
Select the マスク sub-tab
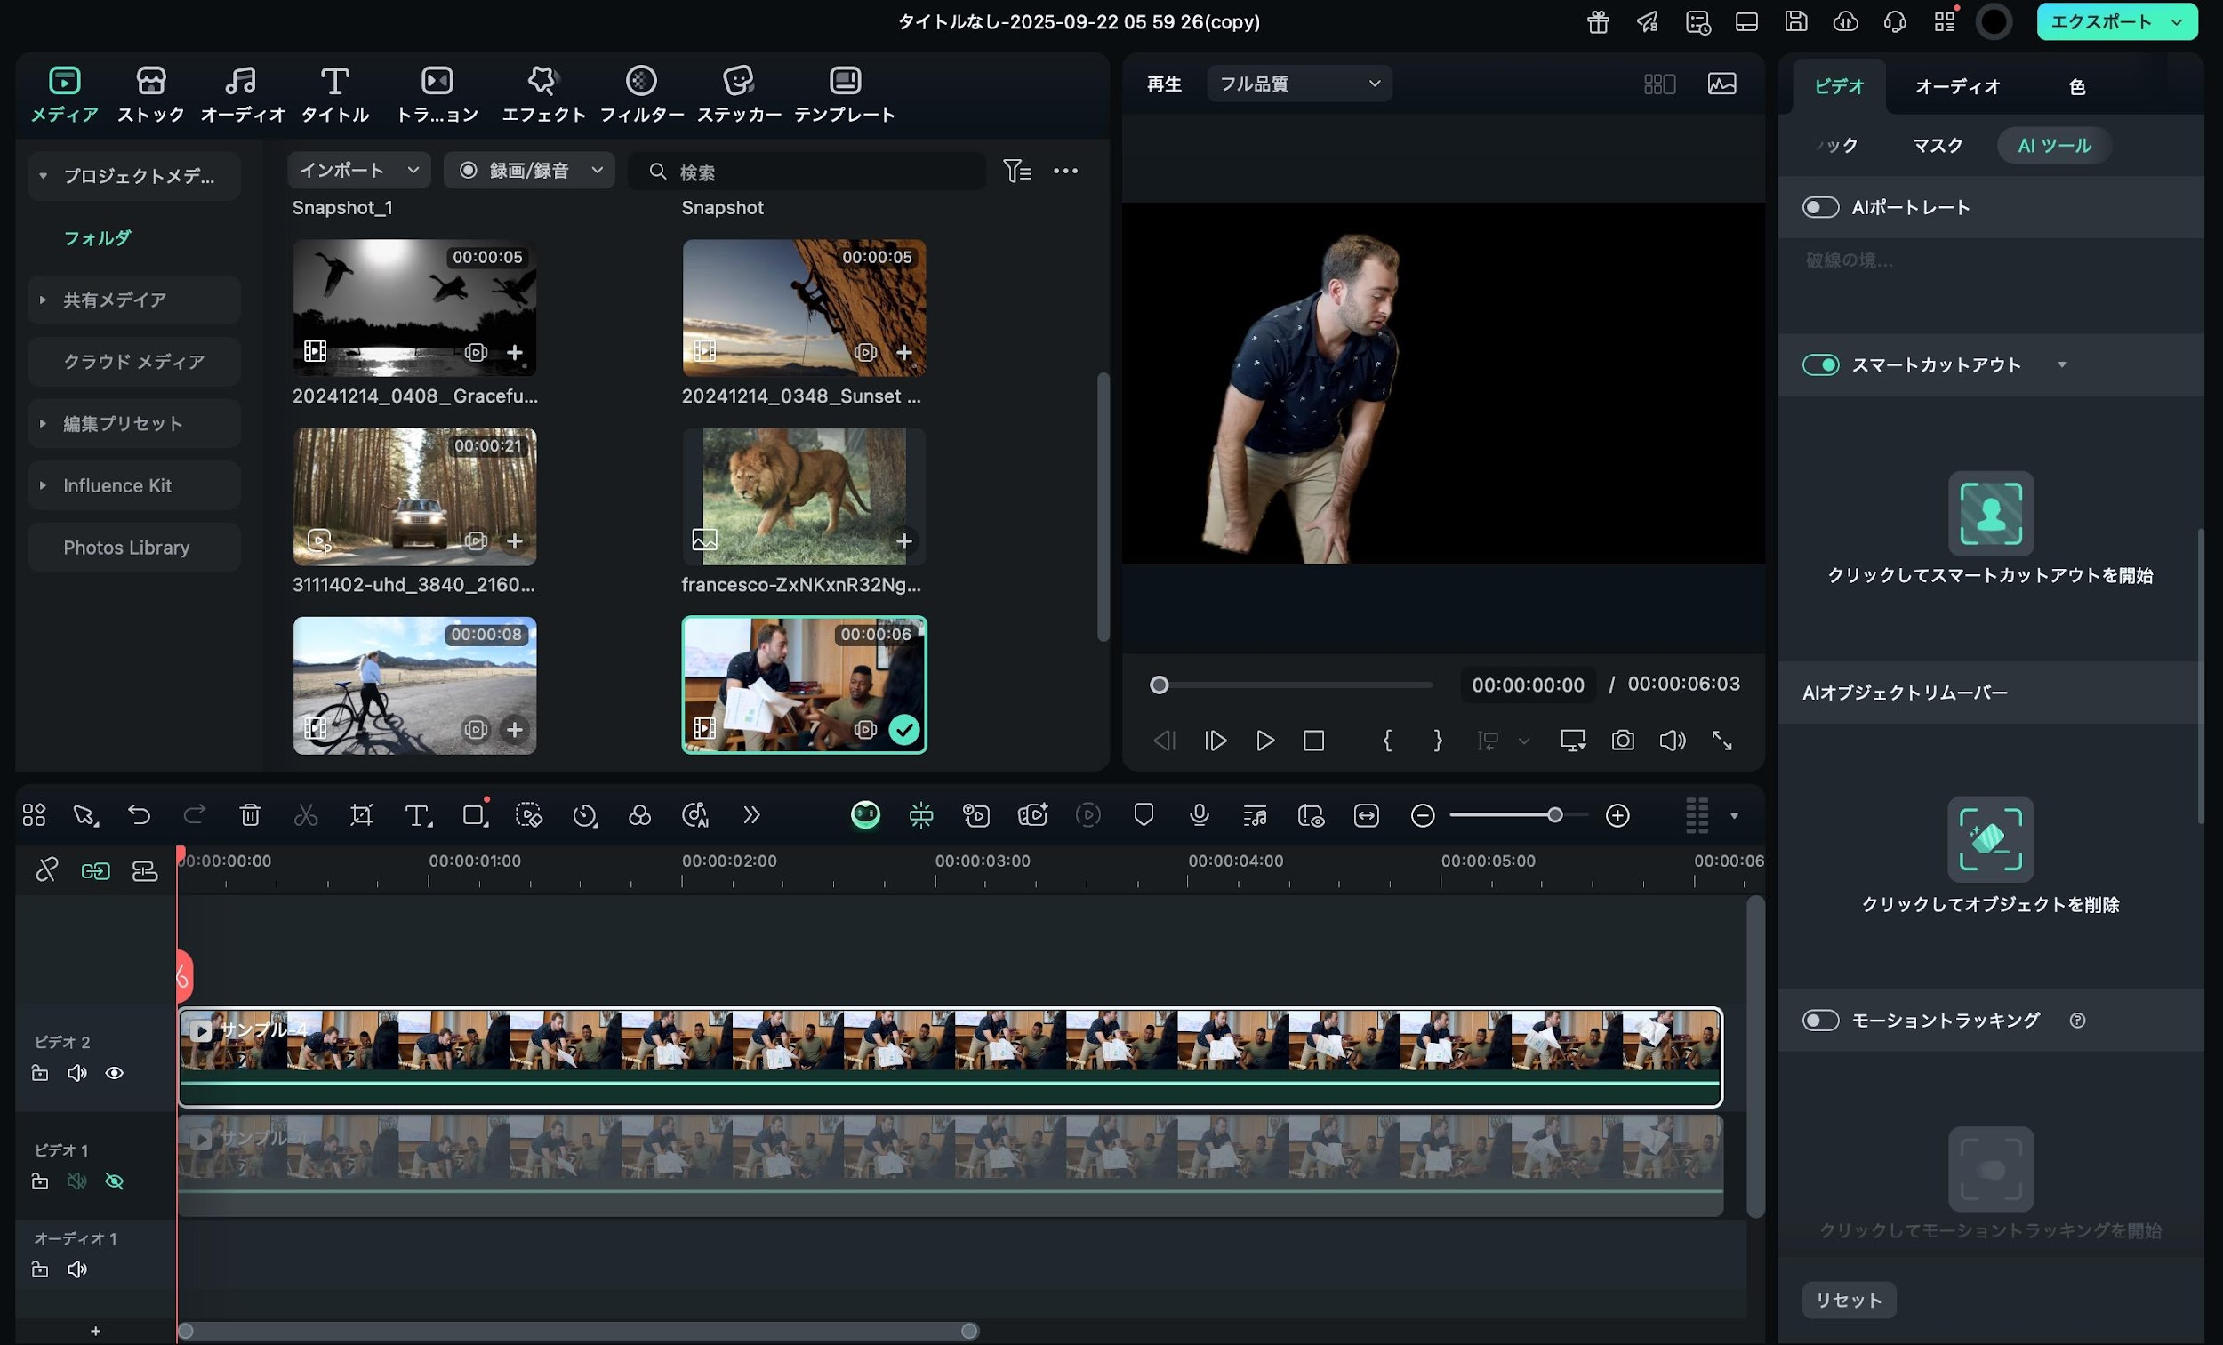tap(1937, 145)
